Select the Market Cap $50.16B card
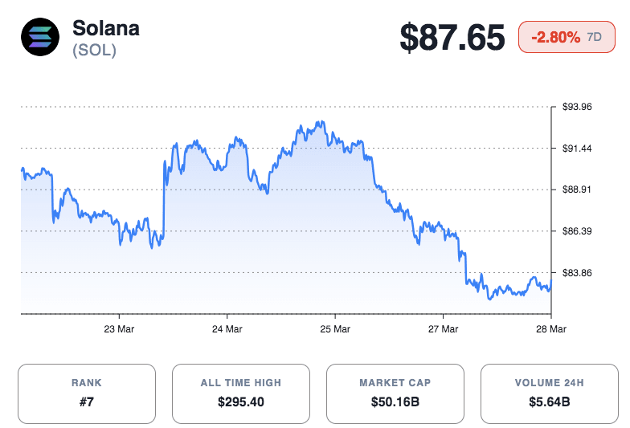The height and width of the screenshot is (428, 630). coord(395,393)
